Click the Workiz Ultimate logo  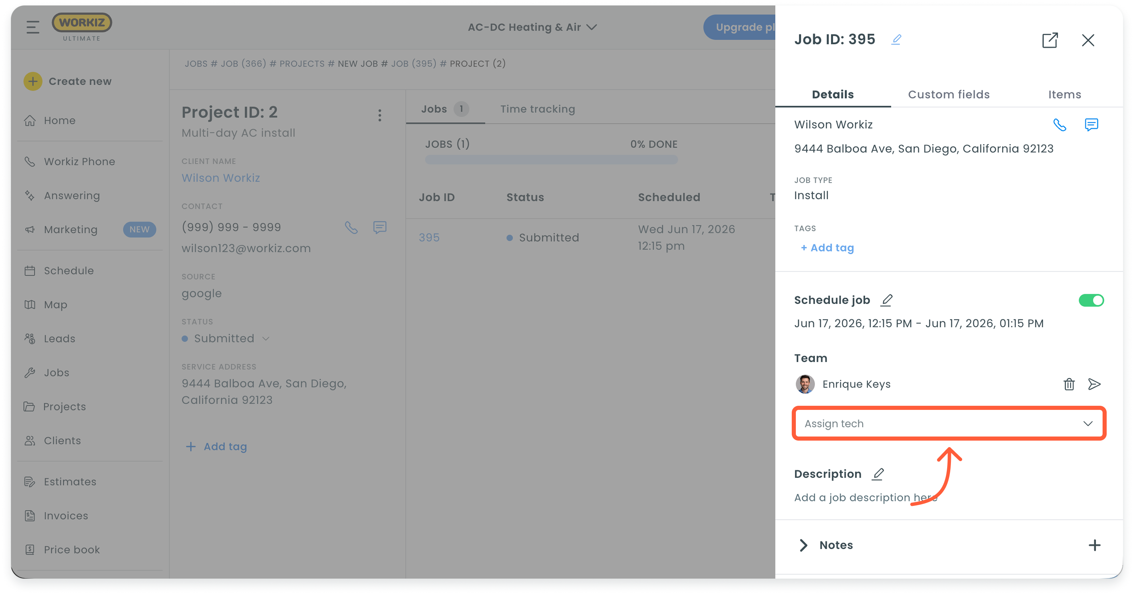(82, 27)
